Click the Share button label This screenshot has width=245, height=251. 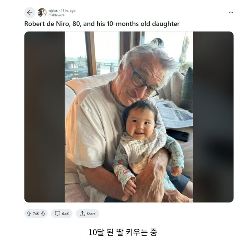tap(91, 214)
